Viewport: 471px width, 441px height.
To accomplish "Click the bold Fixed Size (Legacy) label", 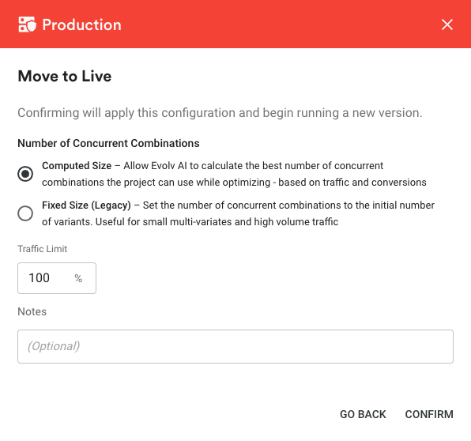I will click(86, 205).
